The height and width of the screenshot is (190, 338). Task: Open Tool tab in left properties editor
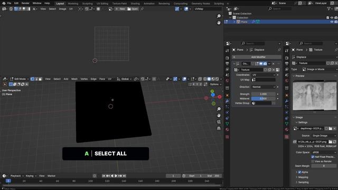click(x=227, y=51)
